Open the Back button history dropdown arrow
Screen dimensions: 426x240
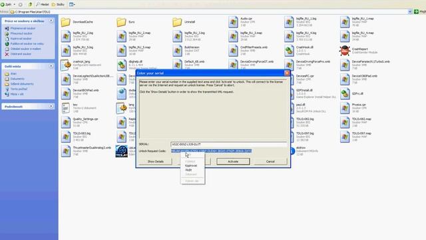[15, 5]
